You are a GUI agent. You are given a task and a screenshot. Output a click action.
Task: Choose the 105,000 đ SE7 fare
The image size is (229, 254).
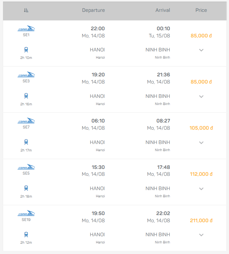click(x=201, y=128)
